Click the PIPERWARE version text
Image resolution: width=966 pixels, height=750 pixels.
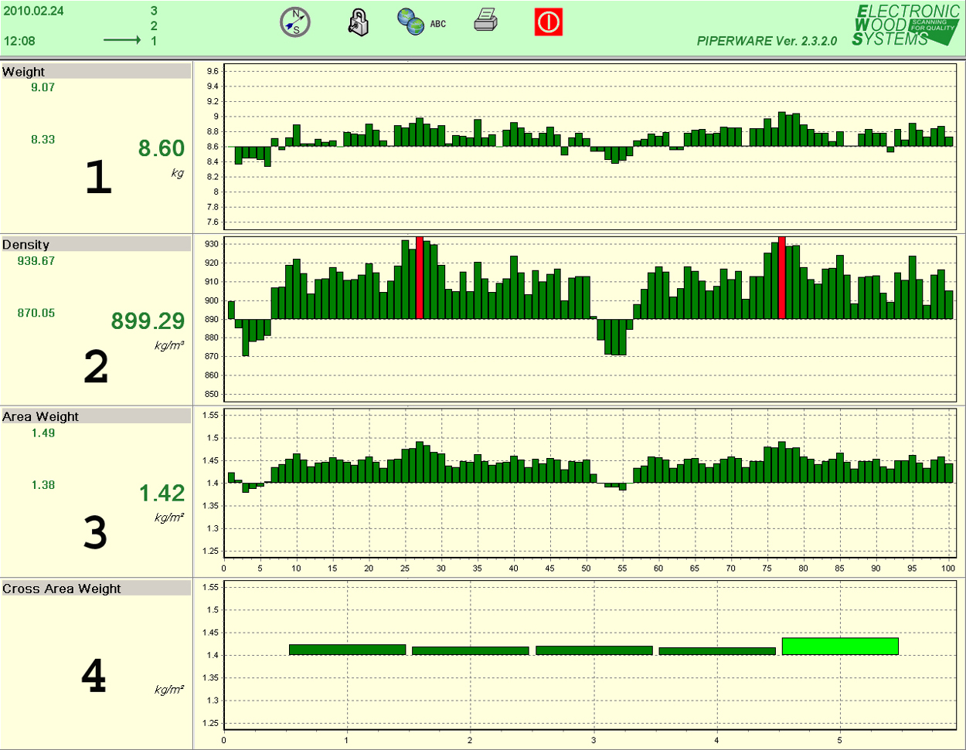click(767, 41)
